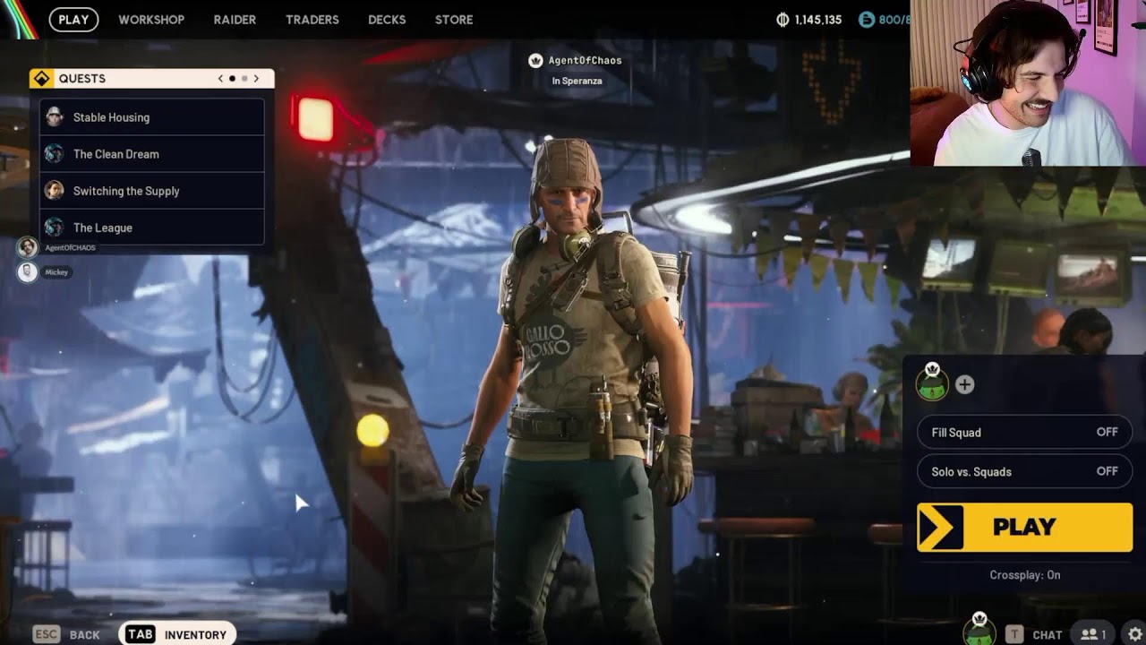Select the first quests page dot
Screen dimensions: 1146x645
click(233, 79)
